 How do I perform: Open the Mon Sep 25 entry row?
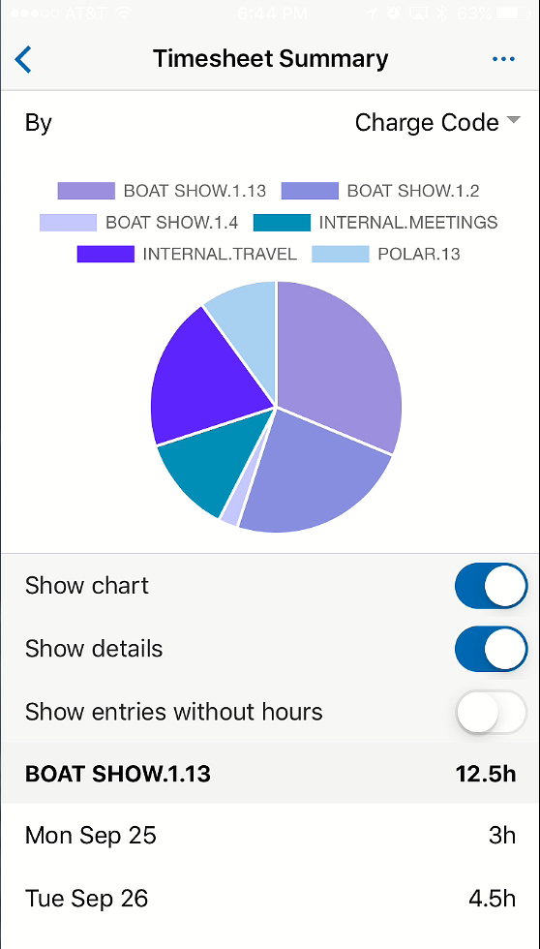coord(270,836)
